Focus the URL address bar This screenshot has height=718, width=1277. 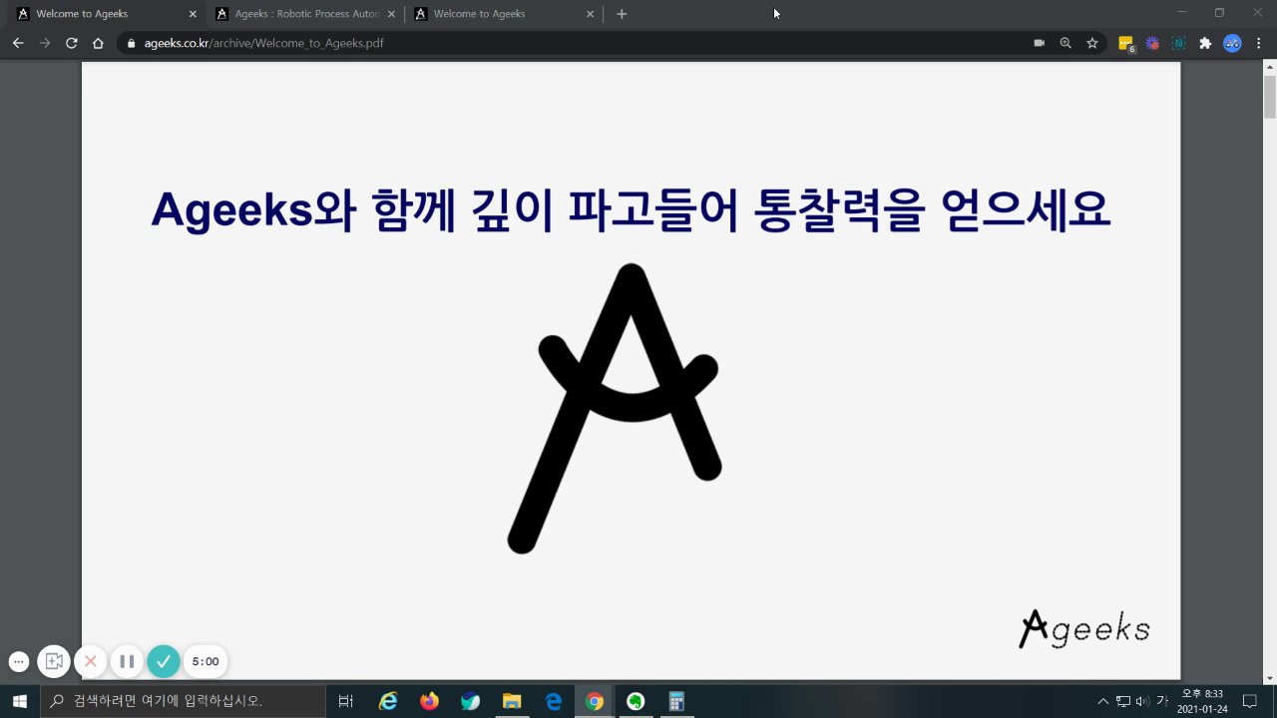tap(579, 43)
